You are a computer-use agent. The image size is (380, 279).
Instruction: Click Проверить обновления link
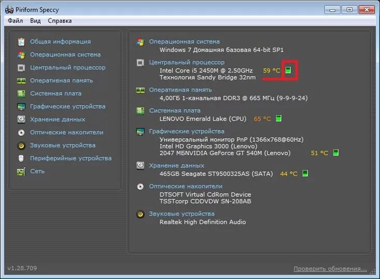pos(330,269)
